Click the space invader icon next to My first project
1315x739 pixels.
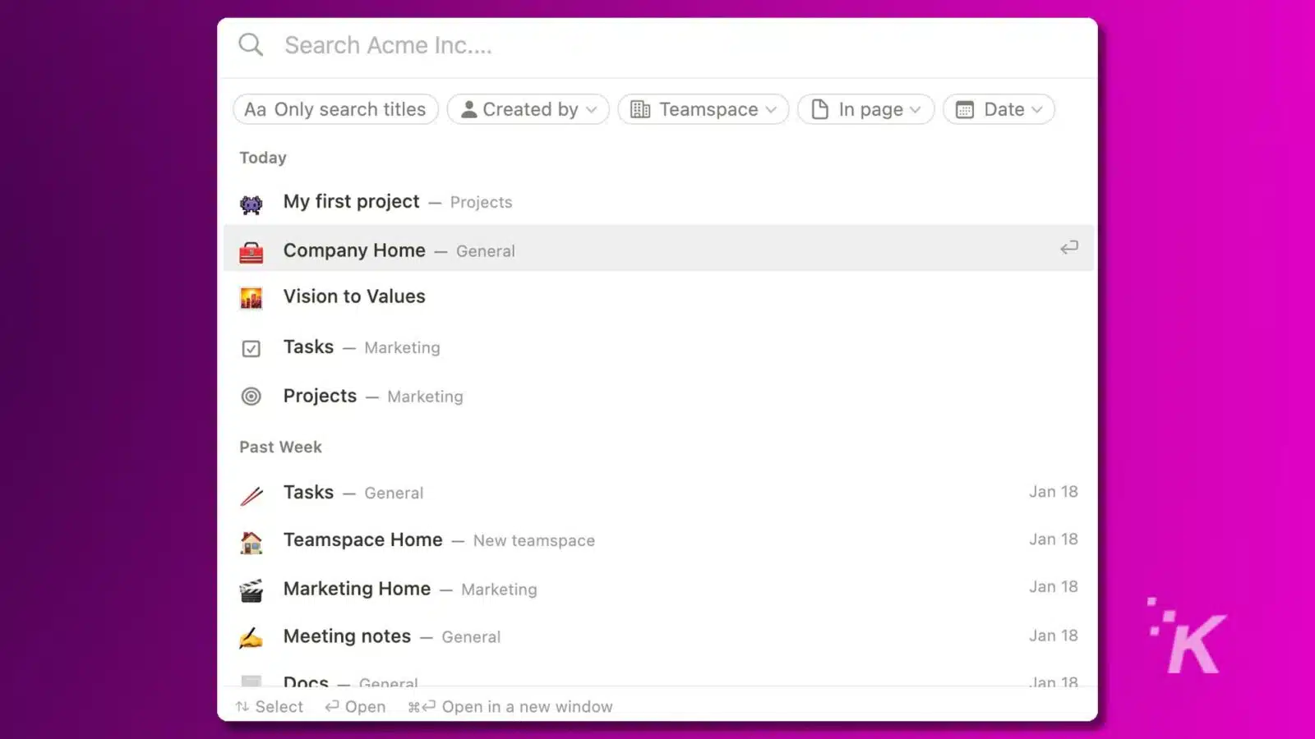(251, 204)
